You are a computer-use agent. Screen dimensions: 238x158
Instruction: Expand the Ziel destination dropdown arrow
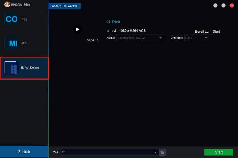tap(156, 152)
